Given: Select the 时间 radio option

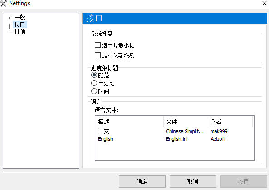Looking at the screenshot, I should click(x=94, y=91).
